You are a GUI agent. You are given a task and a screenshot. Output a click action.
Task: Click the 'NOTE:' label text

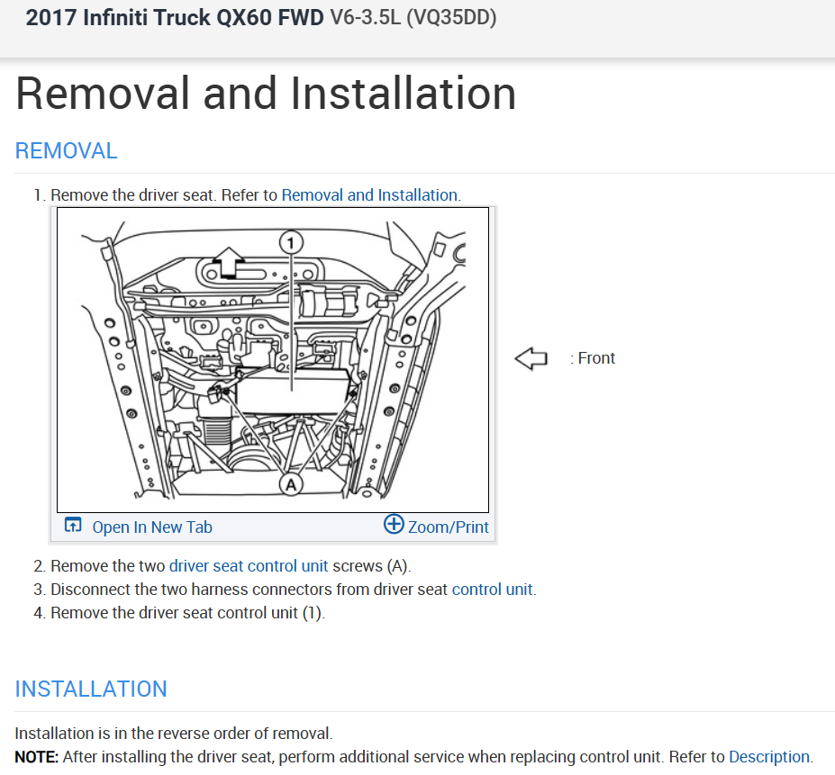tap(37, 756)
